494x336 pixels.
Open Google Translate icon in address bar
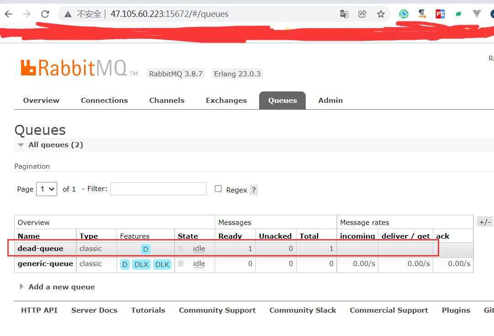click(x=344, y=14)
